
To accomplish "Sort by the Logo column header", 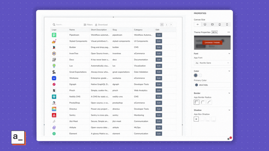I will click(59, 30).
